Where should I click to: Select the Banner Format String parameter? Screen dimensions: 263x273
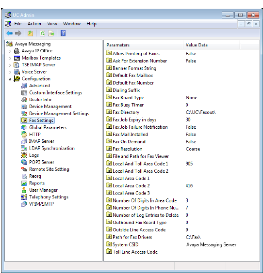coord(131,68)
